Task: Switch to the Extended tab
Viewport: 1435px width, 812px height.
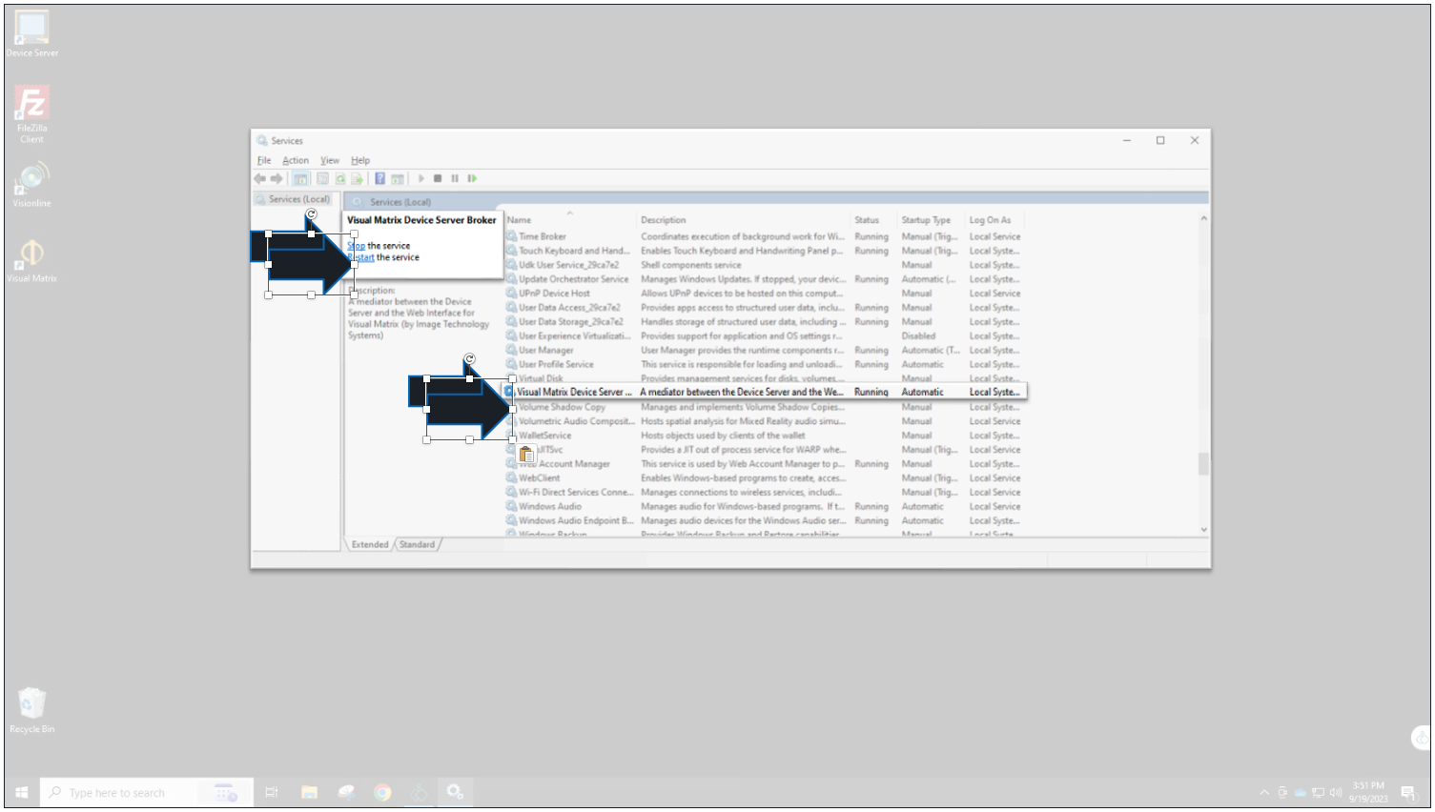Action: (370, 545)
